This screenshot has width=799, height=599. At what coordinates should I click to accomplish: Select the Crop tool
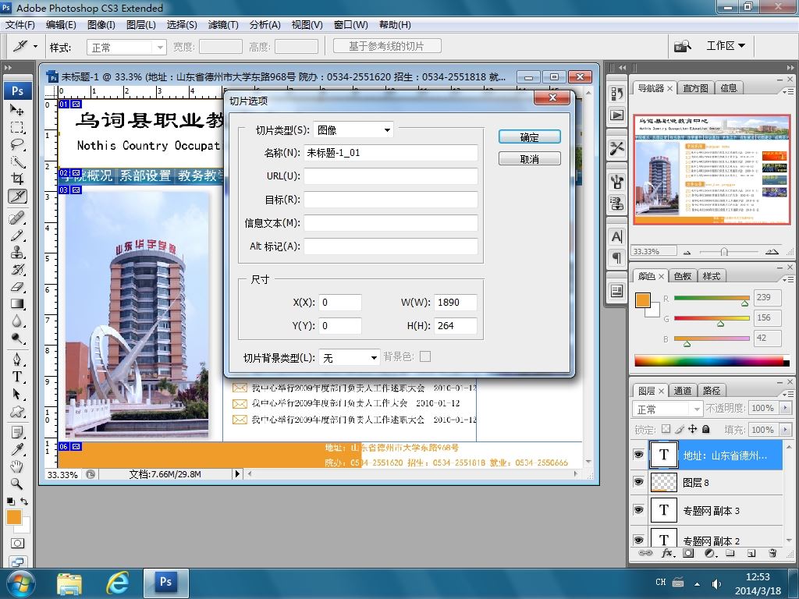[17, 179]
